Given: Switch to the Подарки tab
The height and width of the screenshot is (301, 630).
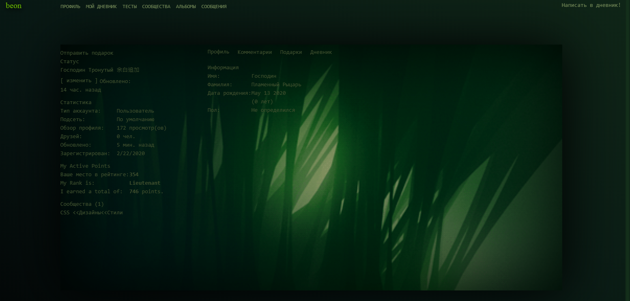Looking at the screenshot, I should [291, 52].
